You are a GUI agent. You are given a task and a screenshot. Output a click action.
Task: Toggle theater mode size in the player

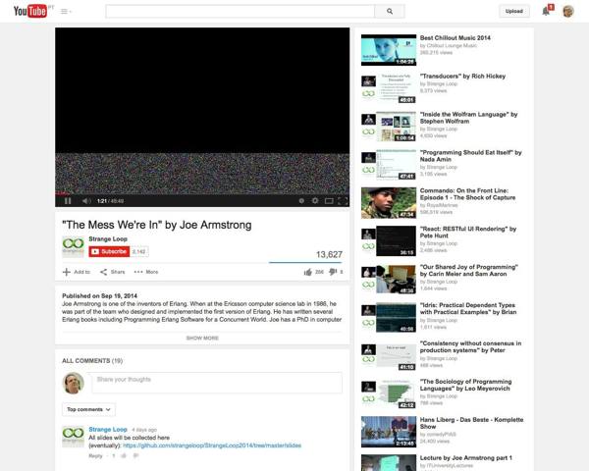[x=329, y=201]
